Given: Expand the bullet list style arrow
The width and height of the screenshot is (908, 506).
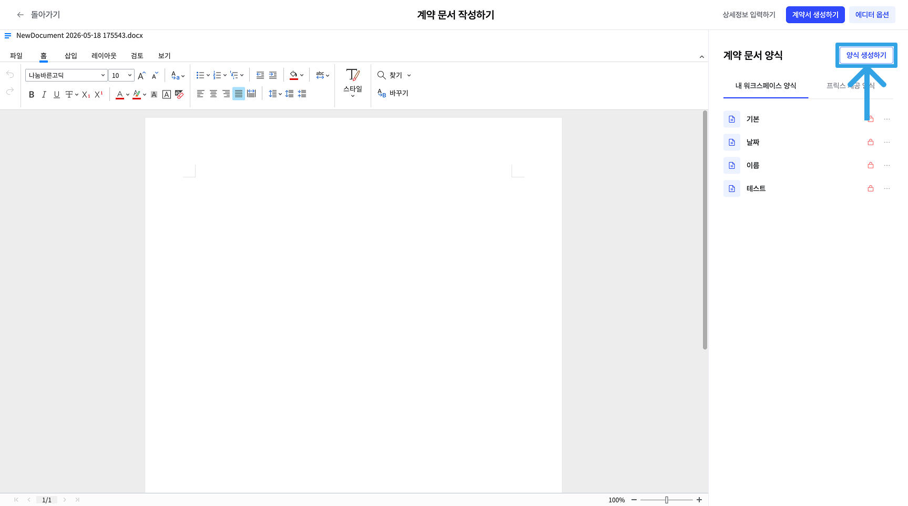Looking at the screenshot, I should coord(208,75).
